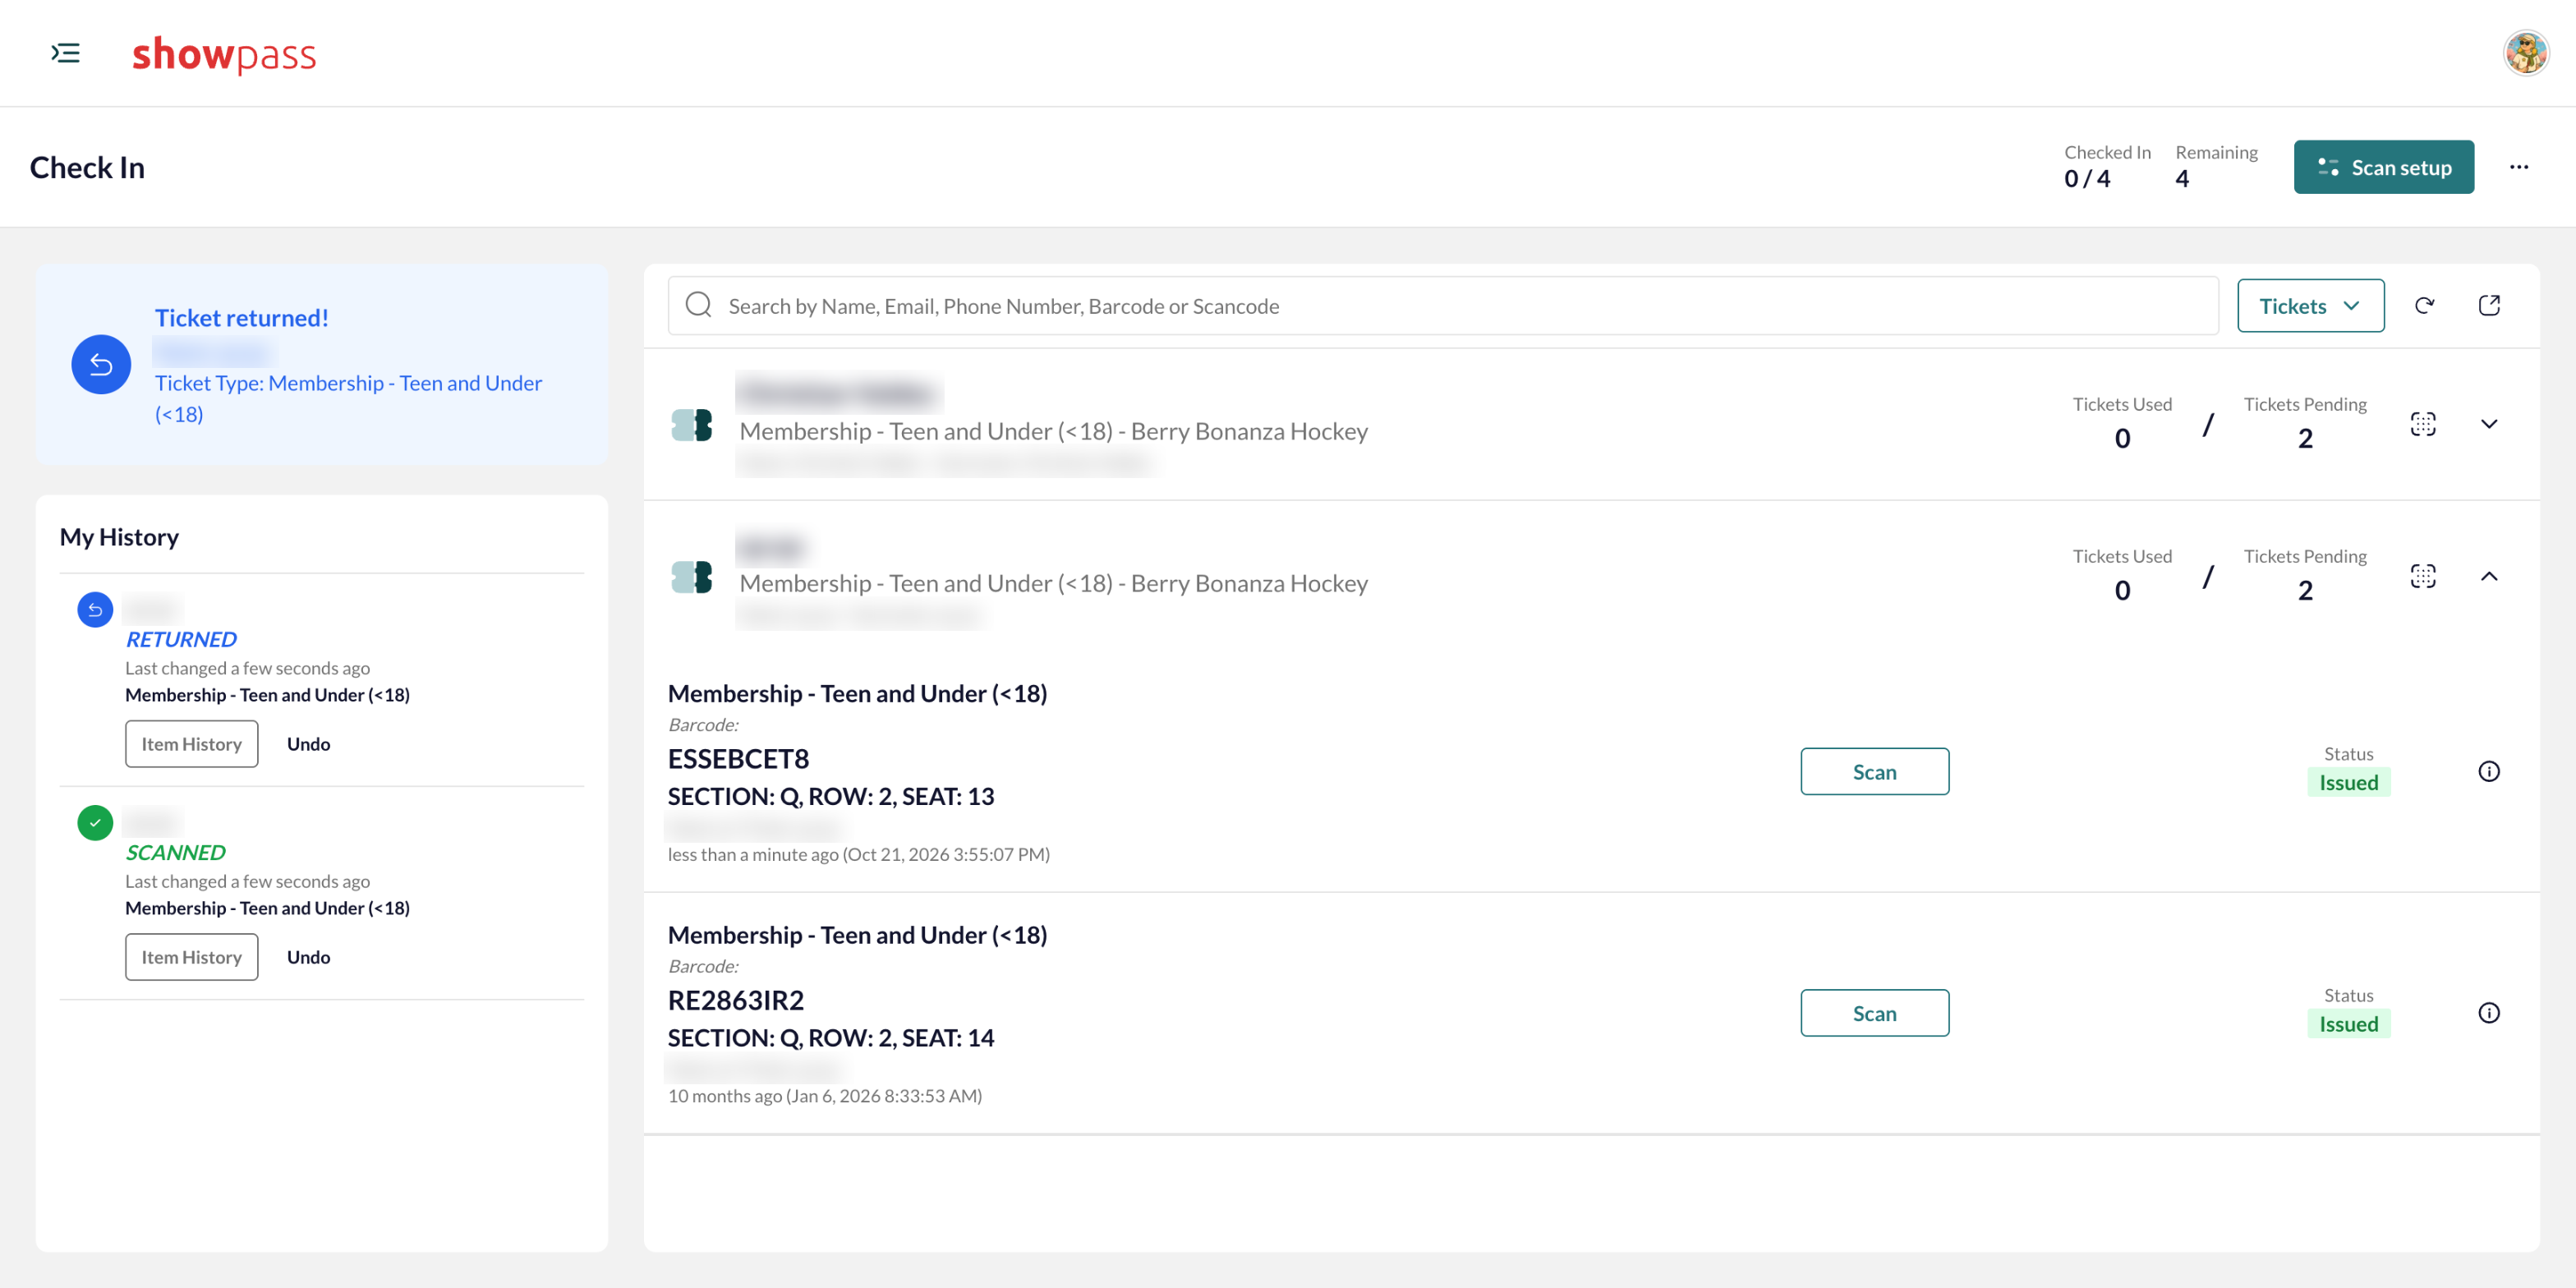The image size is (2576, 1288).
Task: Click the Remaining 4 counter
Action: (2216, 166)
